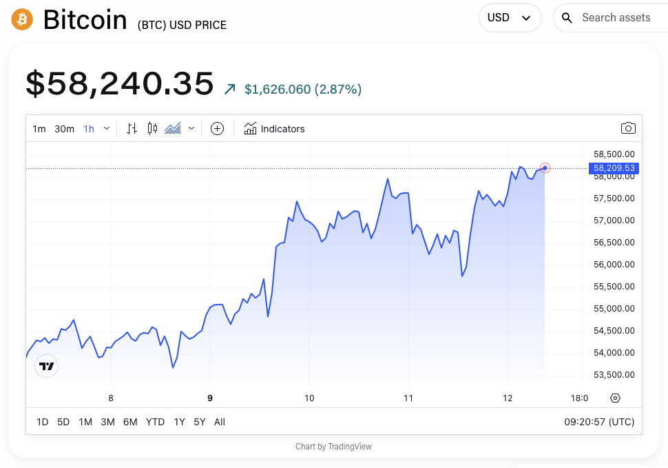This screenshot has width=668, height=468.
Task: Select the 1D timeframe tab
Action: pyautogui.click(x=42, y=421)
